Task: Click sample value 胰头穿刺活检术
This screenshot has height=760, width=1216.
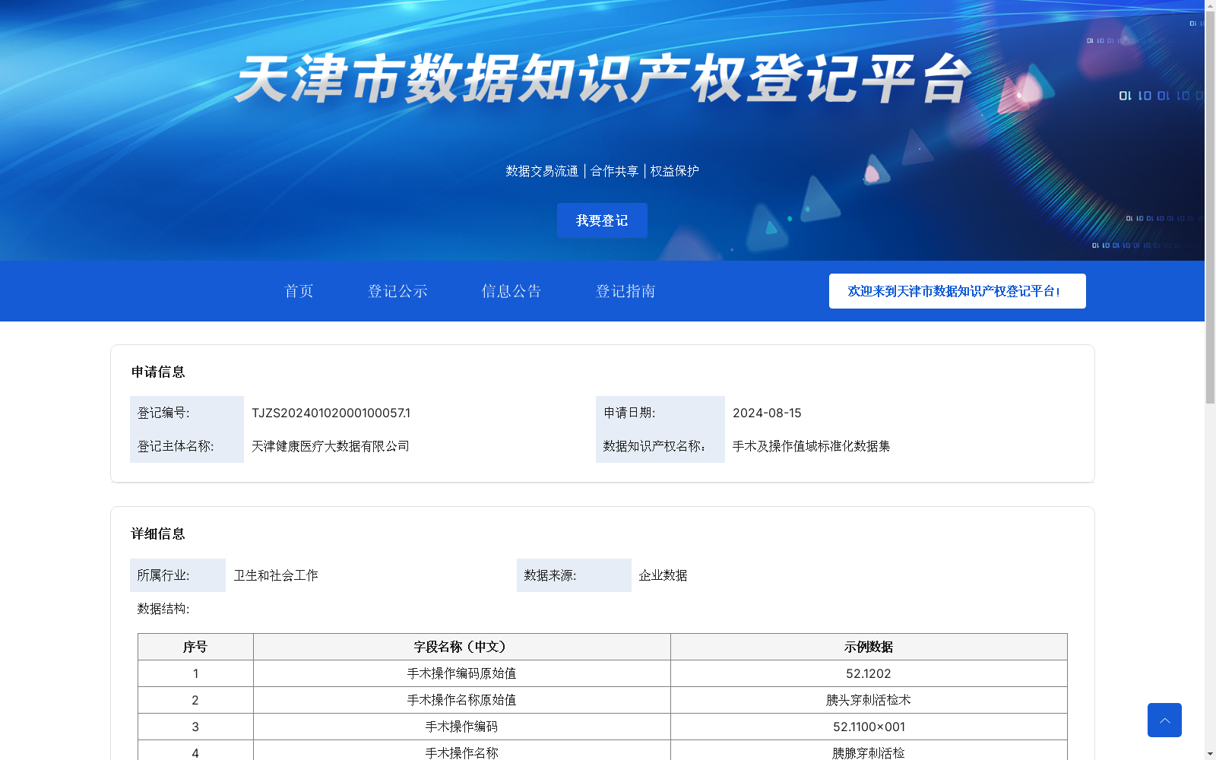Action: pos(869,700)
